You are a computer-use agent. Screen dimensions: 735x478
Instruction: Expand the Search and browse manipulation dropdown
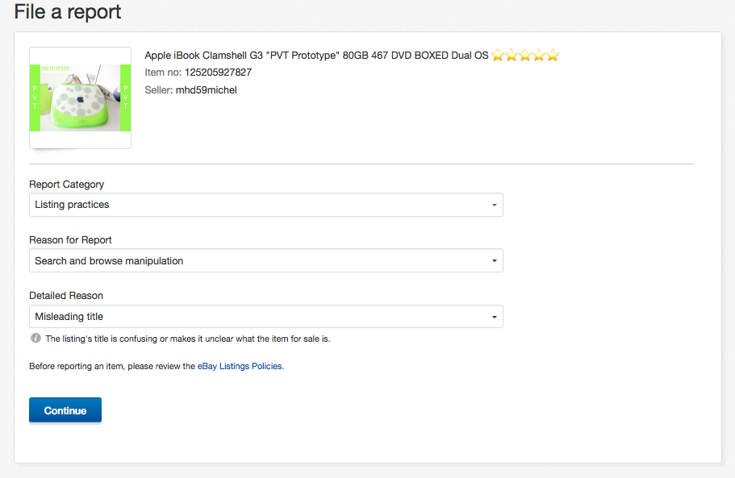[x=265, y=261]
